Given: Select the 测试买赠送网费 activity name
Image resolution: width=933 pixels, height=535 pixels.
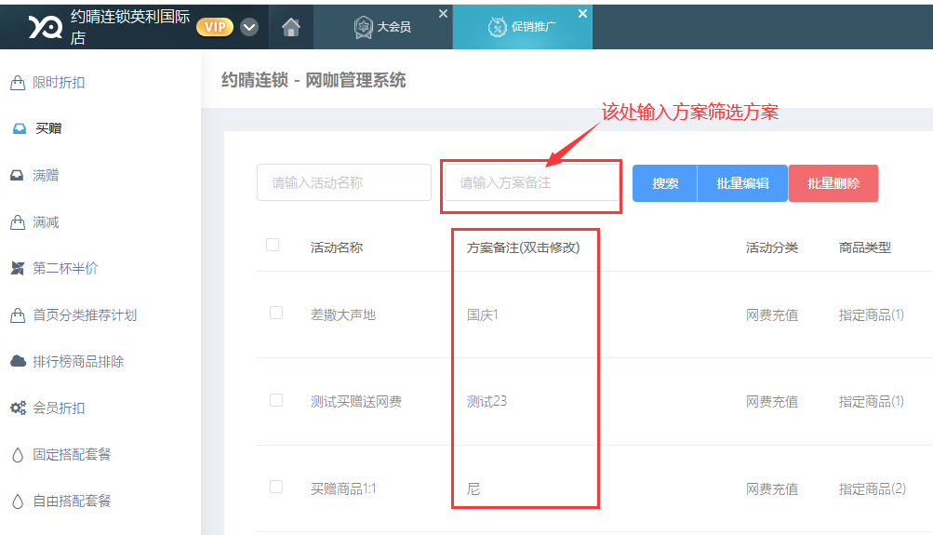Looking at the screenshot, I should [356, 402].
